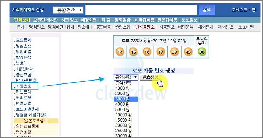
Task: Click the green bonus ball 36
Action: click(202, 52)
